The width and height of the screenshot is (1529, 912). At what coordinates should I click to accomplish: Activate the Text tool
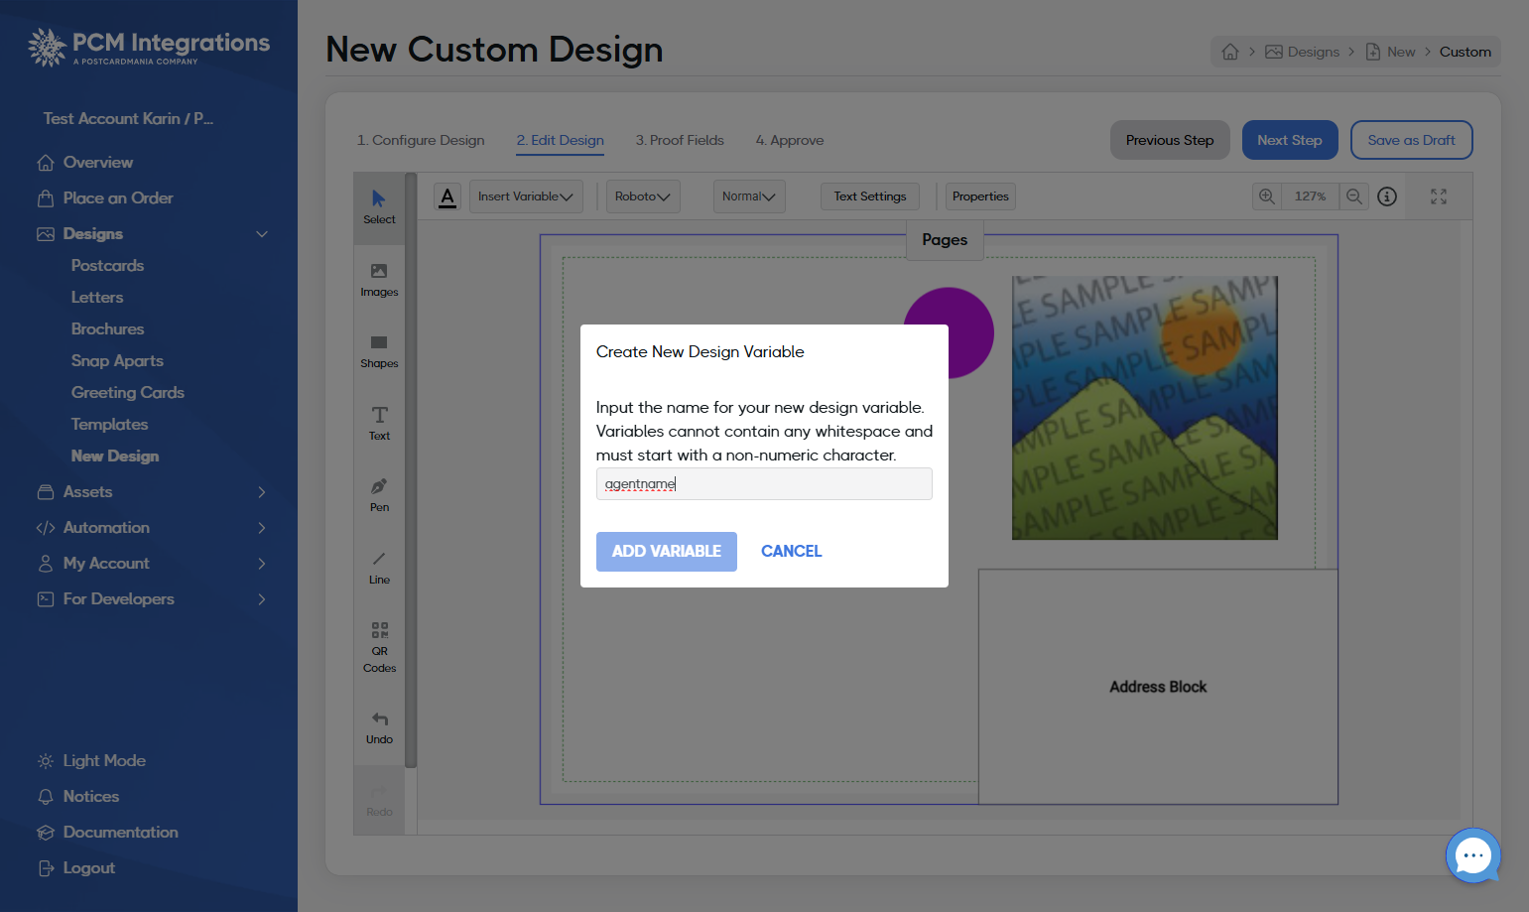coord(379,424)
